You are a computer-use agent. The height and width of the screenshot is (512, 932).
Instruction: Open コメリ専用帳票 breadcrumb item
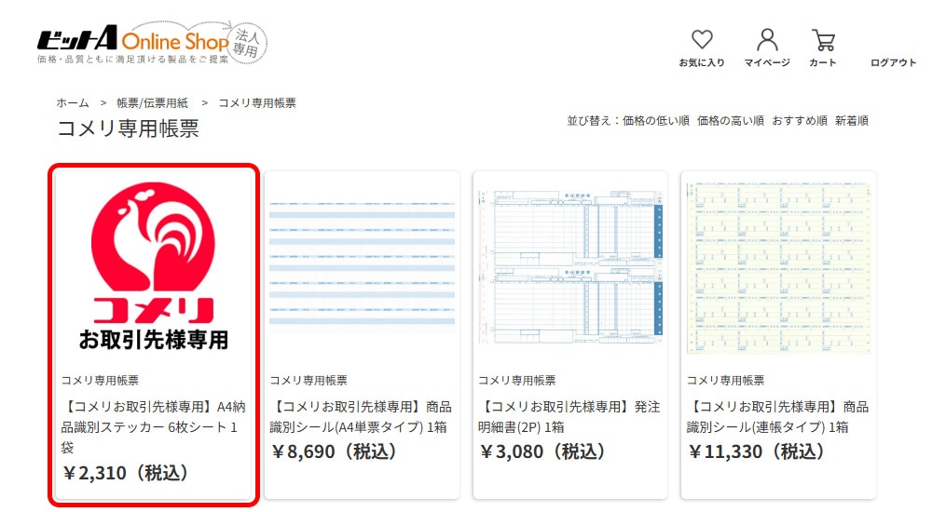tap(257, 102)
